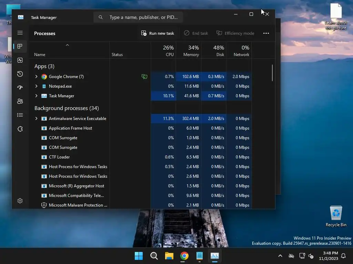Viewport: 353px width, 264px height.
Task: Open the three-dot more options menu
Action: [266, 33]
